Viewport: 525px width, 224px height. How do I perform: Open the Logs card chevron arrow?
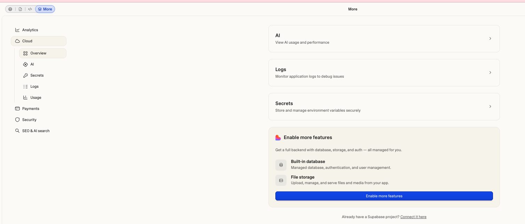[490, 72]
